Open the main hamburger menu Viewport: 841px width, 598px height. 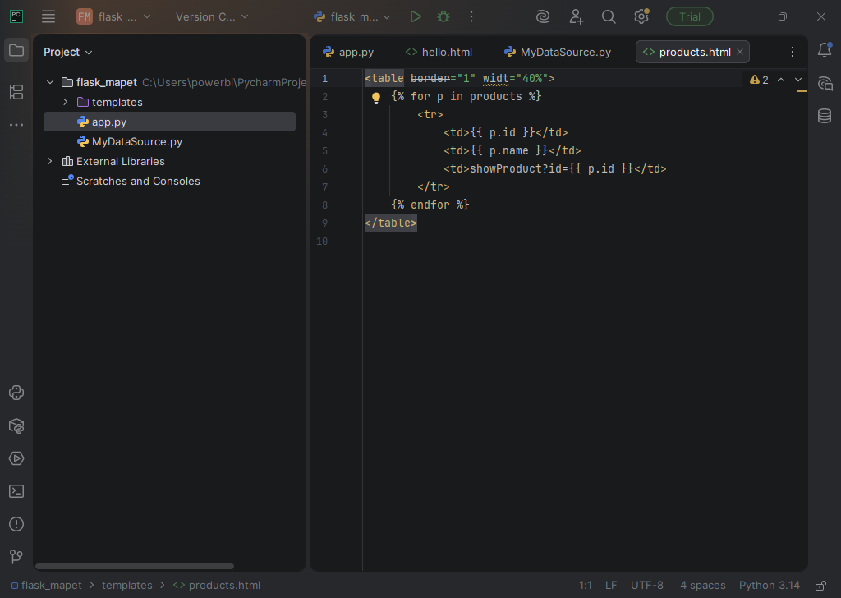tap(48, 16)
